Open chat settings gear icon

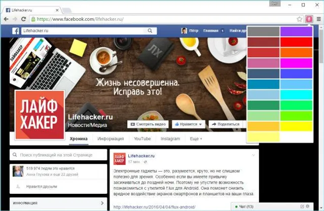[307, 206]
